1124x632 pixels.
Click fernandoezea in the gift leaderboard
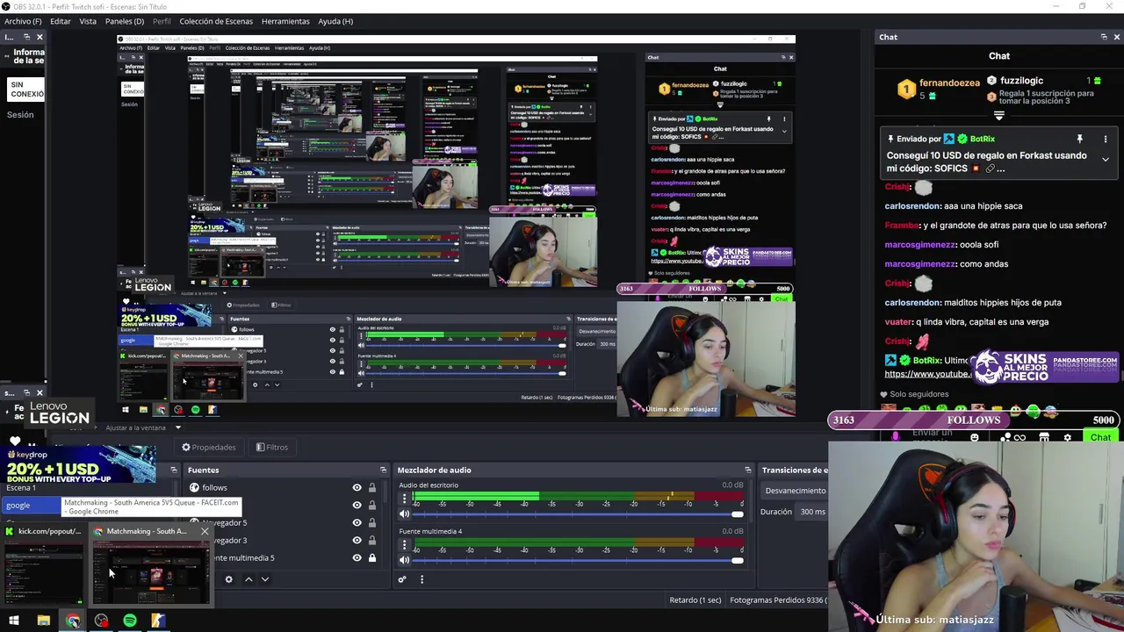pos(948,83)
